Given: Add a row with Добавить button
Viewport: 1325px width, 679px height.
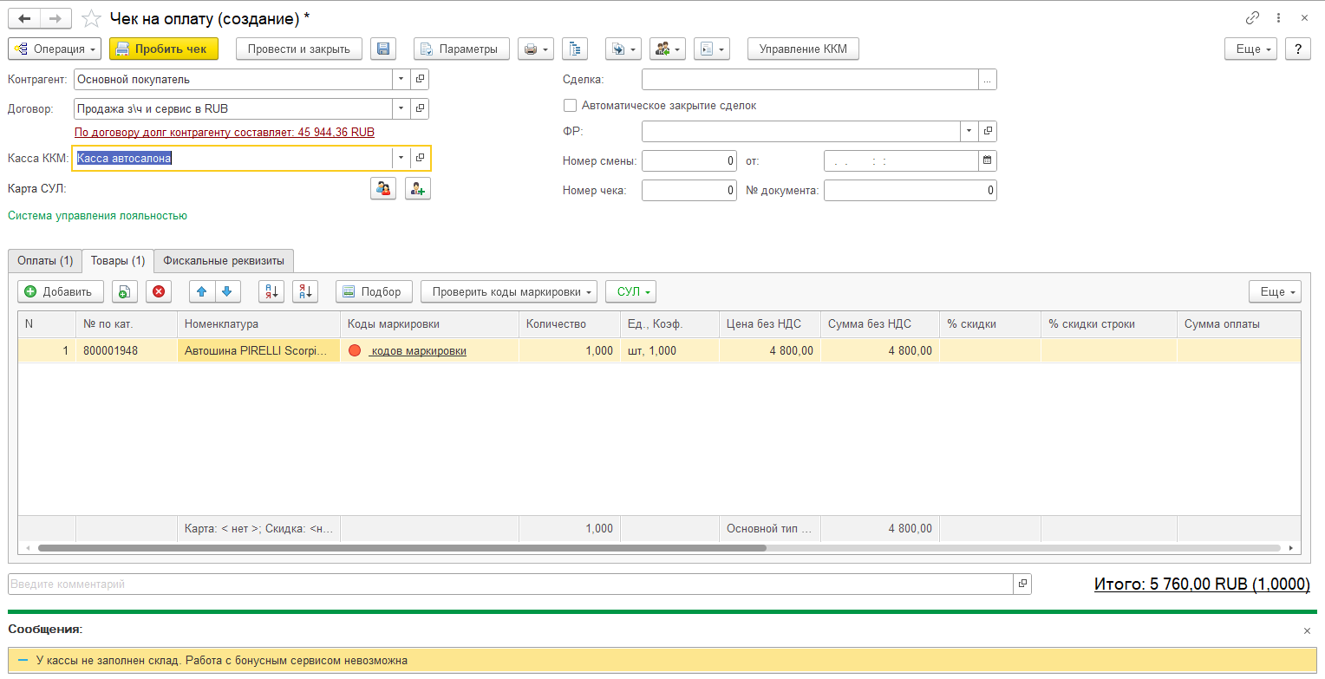Looking at the screenshot, I should tap(61, 292).
